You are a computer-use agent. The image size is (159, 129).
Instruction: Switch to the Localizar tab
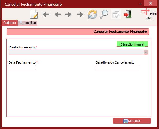click(x=28, y=23)
